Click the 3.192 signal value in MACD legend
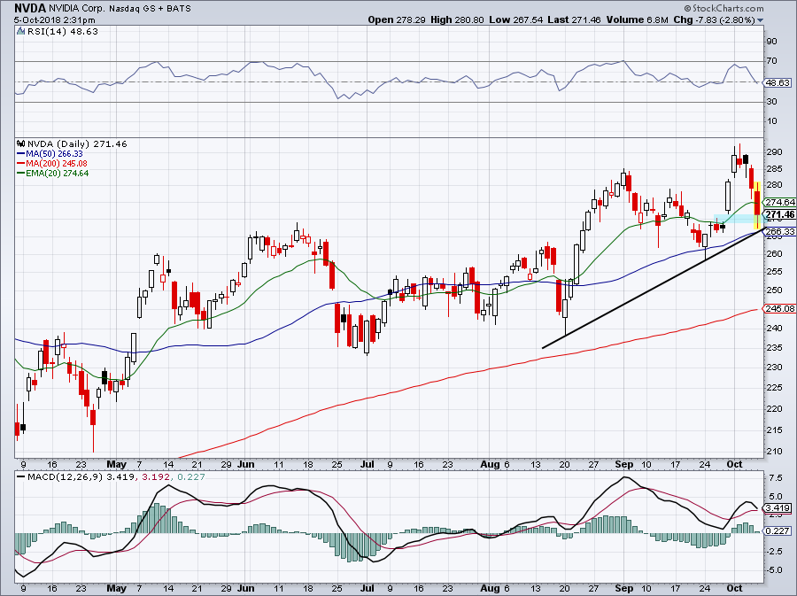 point(154,477)
